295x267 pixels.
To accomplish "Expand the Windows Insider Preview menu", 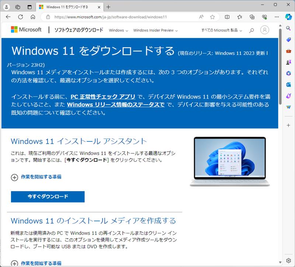I will point(155,30).
